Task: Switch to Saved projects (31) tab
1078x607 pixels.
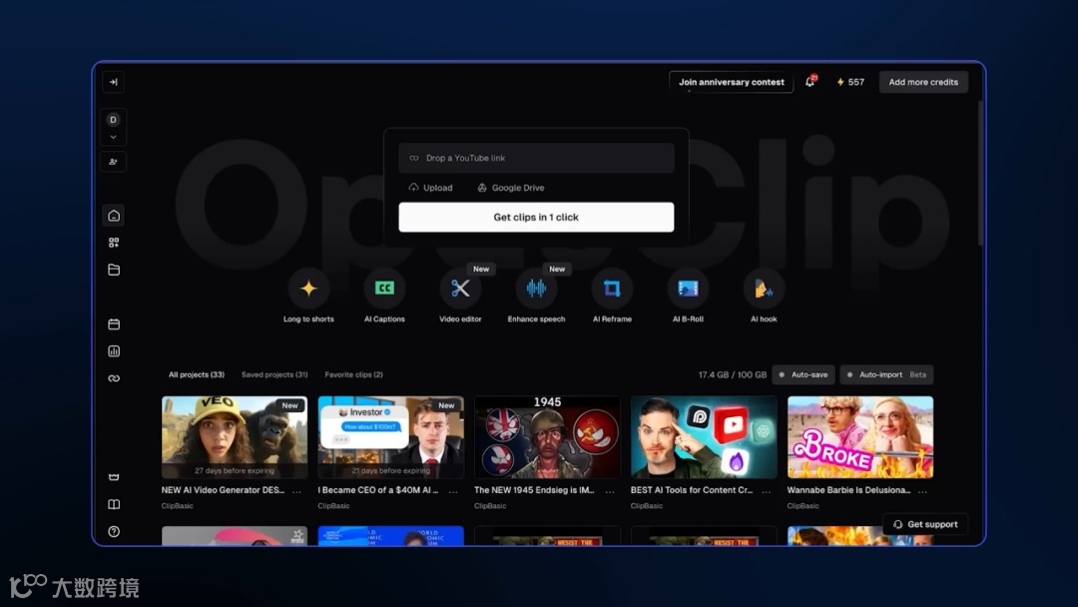Action: click(274, 374)
